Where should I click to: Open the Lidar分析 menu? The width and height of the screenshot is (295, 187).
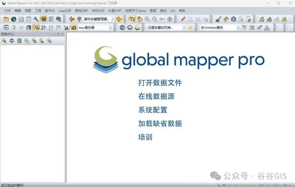click(65, 11)
